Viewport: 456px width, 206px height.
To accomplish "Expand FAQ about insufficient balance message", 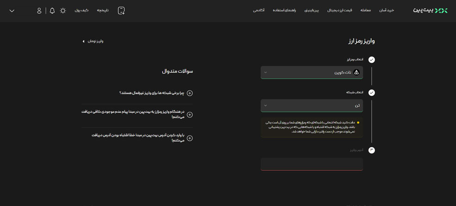I will tap(190, 114).
